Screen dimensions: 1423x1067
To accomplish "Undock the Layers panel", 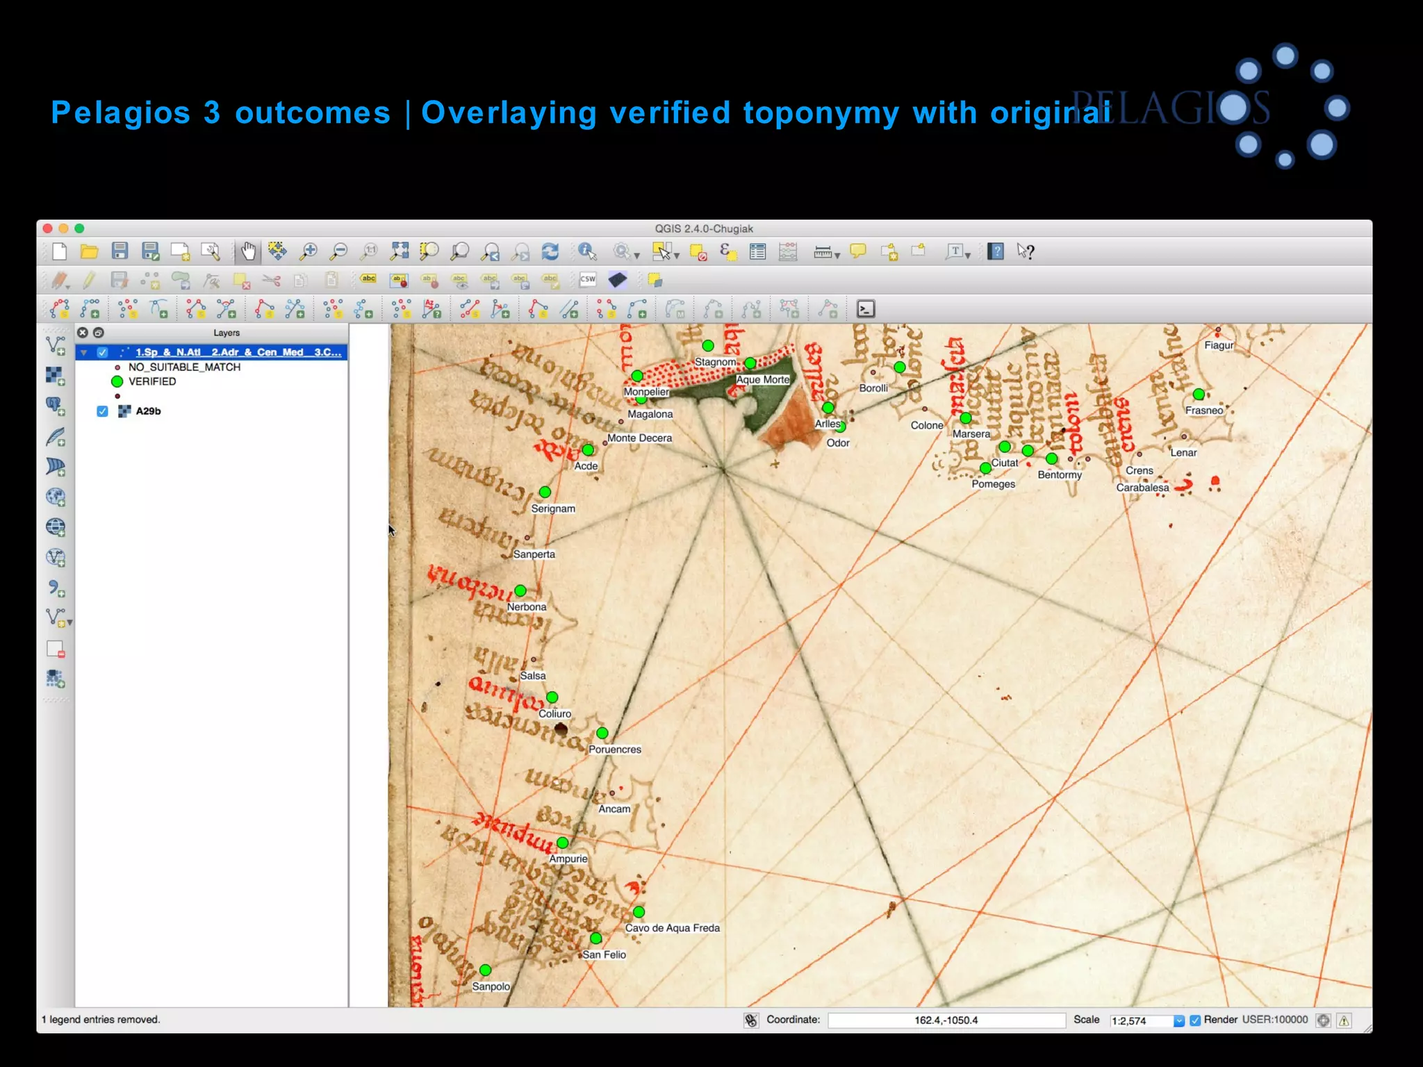I will click(99, 333).
